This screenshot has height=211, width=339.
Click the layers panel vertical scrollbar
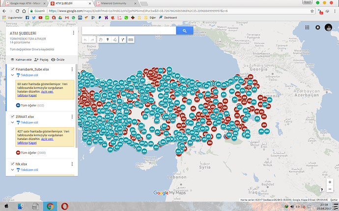point(76,106)
